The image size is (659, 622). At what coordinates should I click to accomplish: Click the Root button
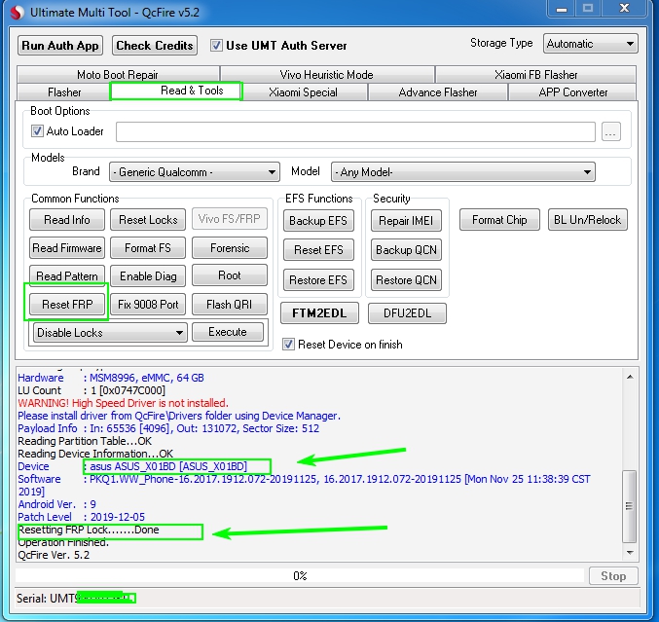pyautogui.click(x=230, y=275)
